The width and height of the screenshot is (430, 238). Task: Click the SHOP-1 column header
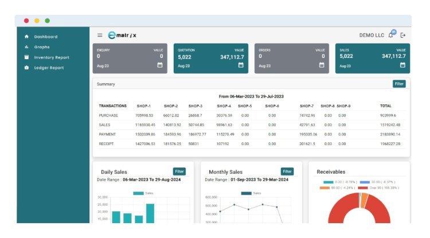(144, 106)
